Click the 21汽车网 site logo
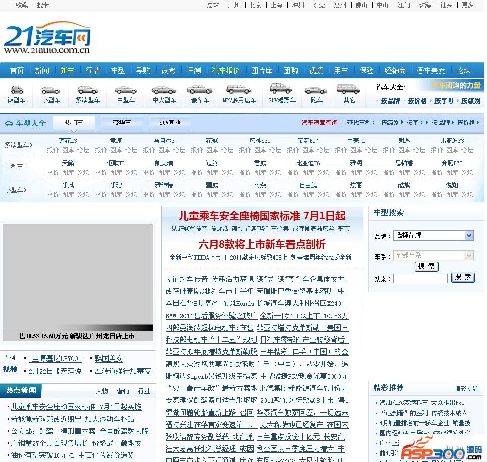The width and height of the screenshot is (487, 462). 47,37
